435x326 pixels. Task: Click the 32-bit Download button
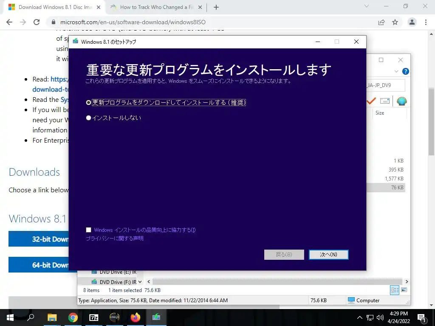pyautogui.click(x=39, y=239)
